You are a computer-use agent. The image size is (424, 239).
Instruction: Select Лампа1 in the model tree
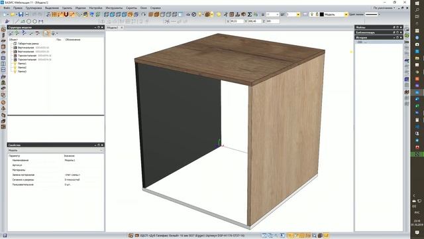(x=22, y=64)
